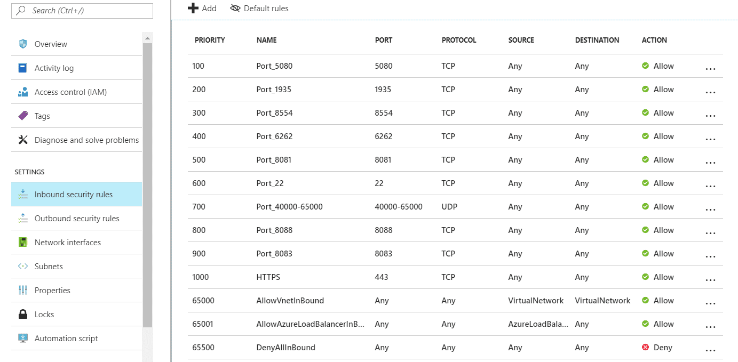Select the AllowAzureLoadBalancerInB... rule name

(310, 324)
